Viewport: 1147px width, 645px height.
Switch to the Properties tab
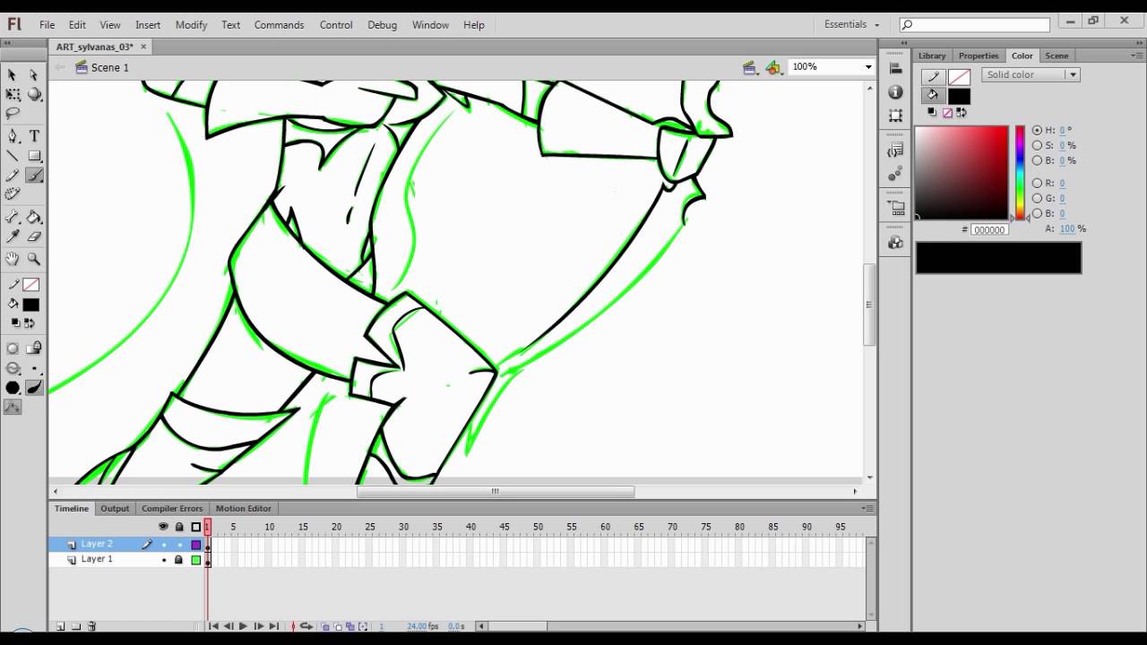pyautogui.click(x=978, y=56)
